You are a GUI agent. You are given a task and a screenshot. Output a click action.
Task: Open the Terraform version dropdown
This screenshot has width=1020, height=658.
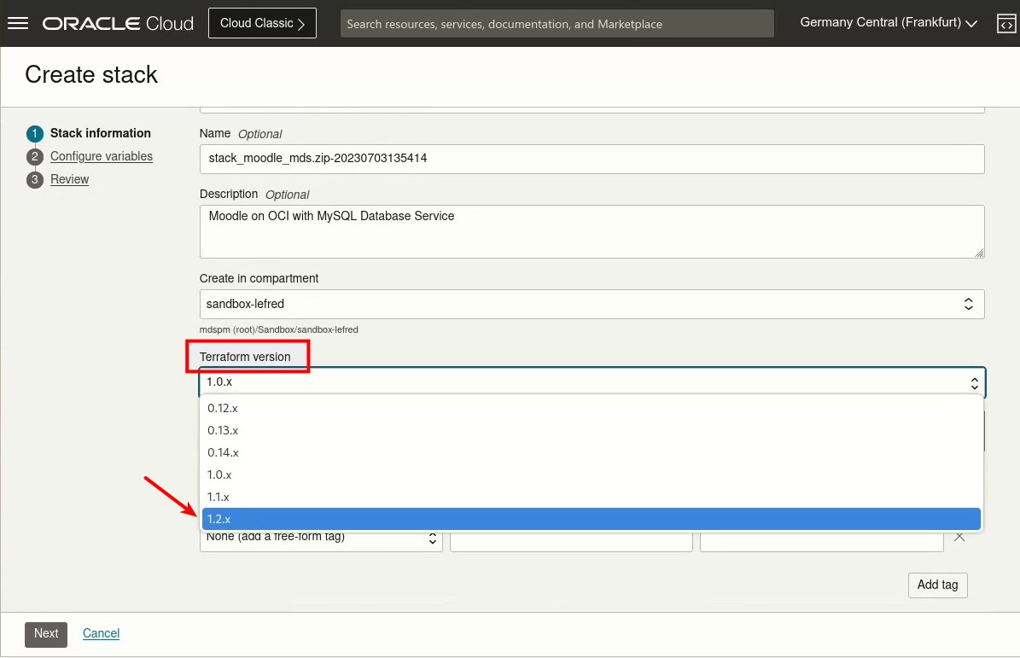coord(974,382)
